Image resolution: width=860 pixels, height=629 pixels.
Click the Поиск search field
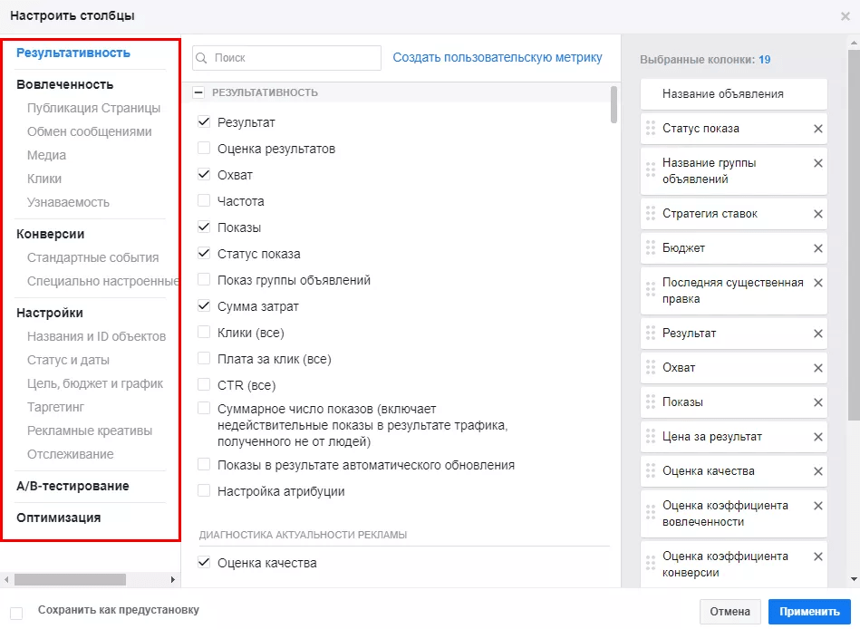click(287, 58)
